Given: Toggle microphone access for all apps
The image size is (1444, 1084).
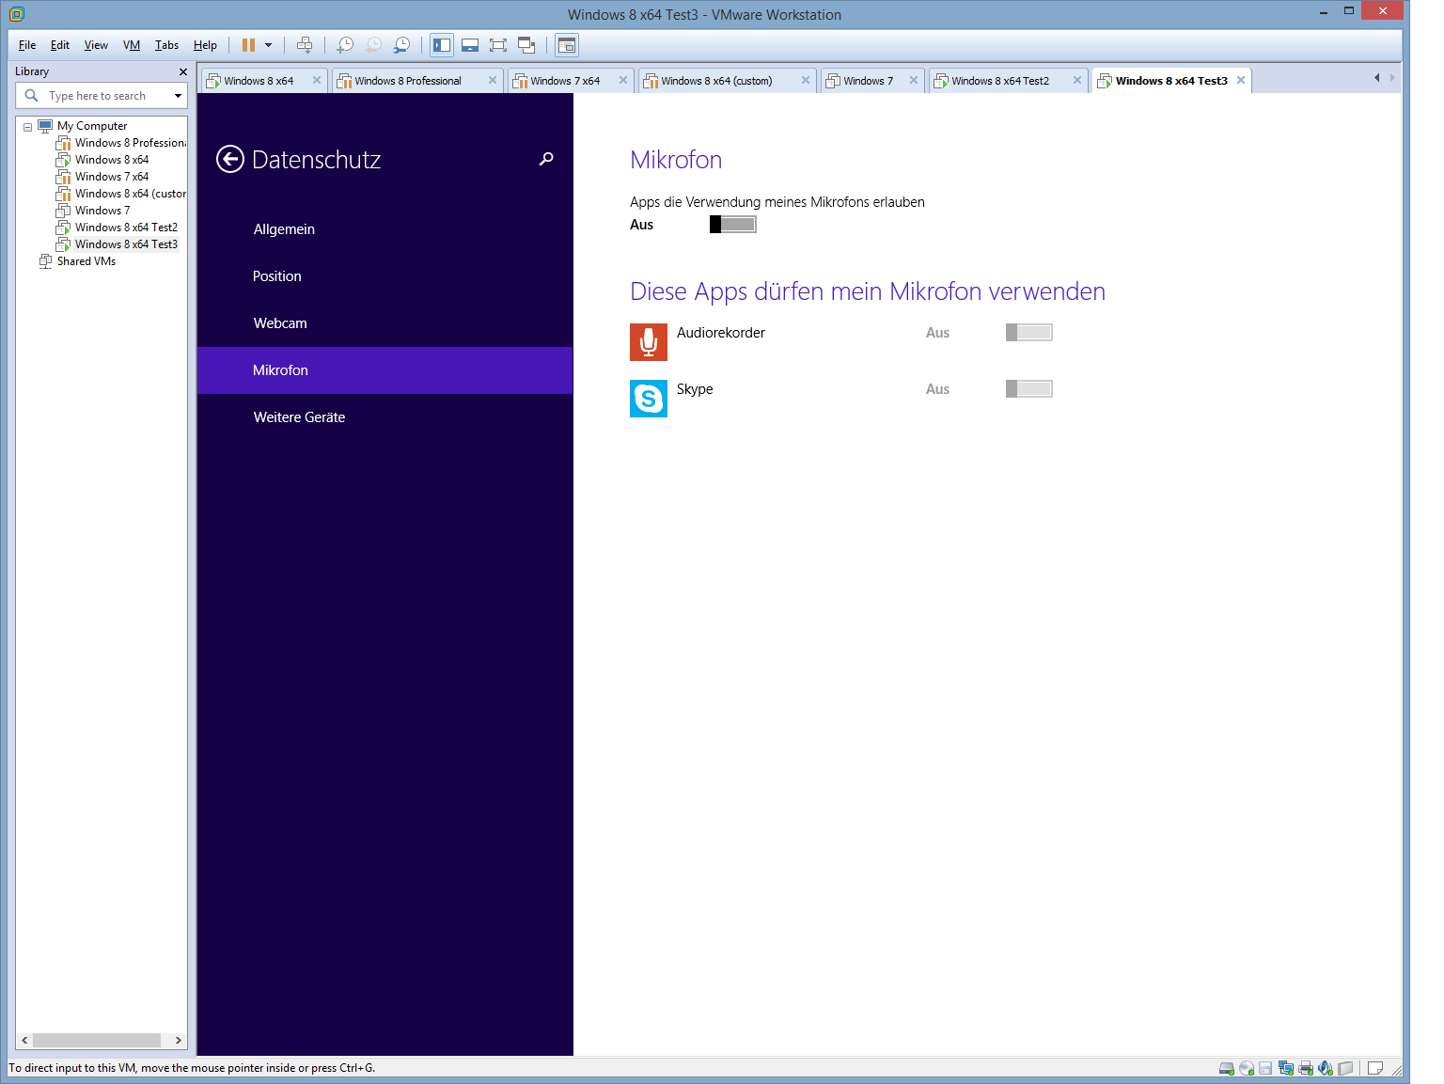Looking at the screenshot, I should tap(733, 225).
